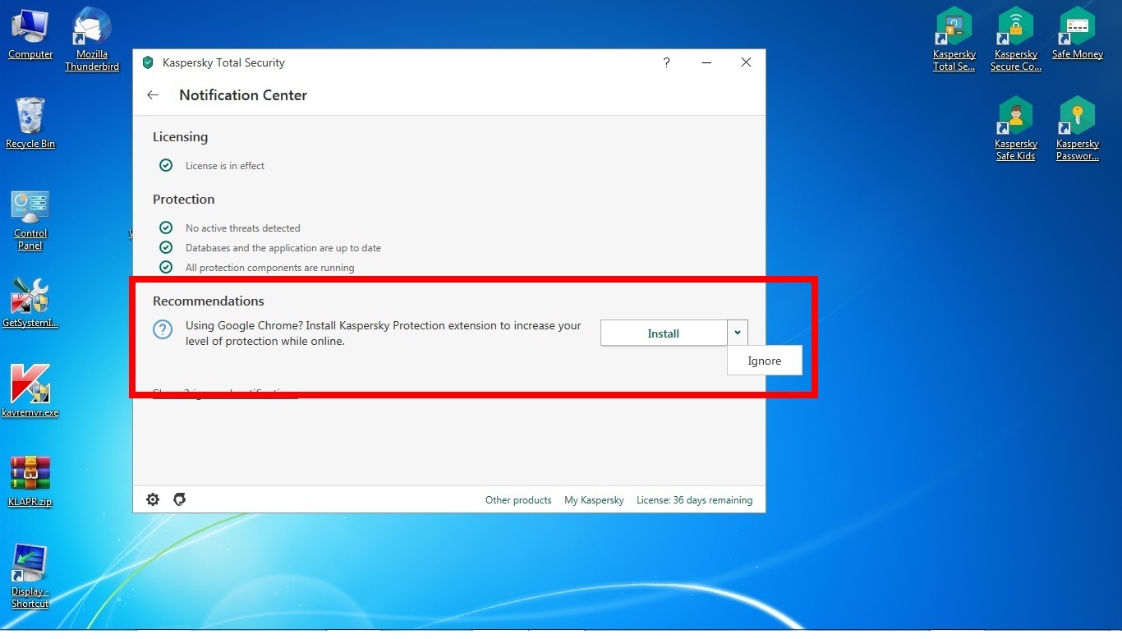
Task: Close the Kaspersky Total Security window
Action: pyautogui.click(x=746, y=62)
